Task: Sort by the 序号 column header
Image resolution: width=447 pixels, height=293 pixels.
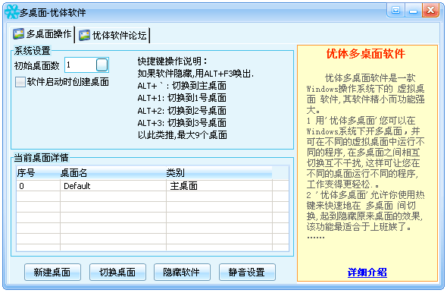Action: (x=38, y=172)
